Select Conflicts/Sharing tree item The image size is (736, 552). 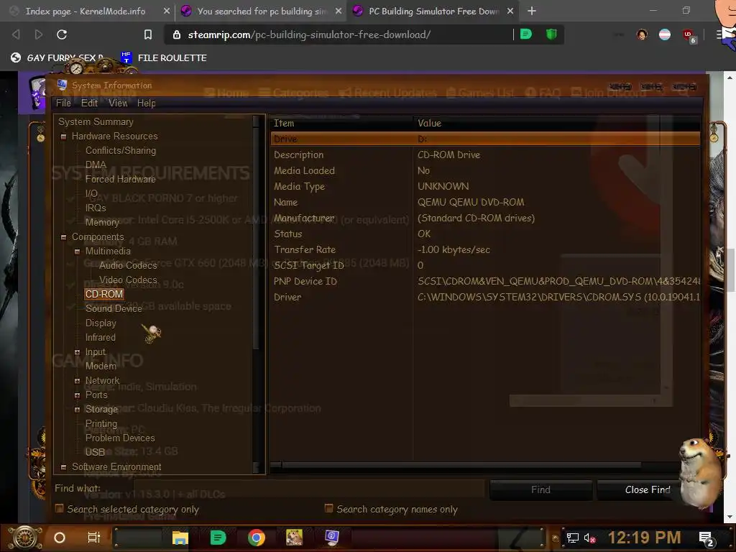[121, 150]
